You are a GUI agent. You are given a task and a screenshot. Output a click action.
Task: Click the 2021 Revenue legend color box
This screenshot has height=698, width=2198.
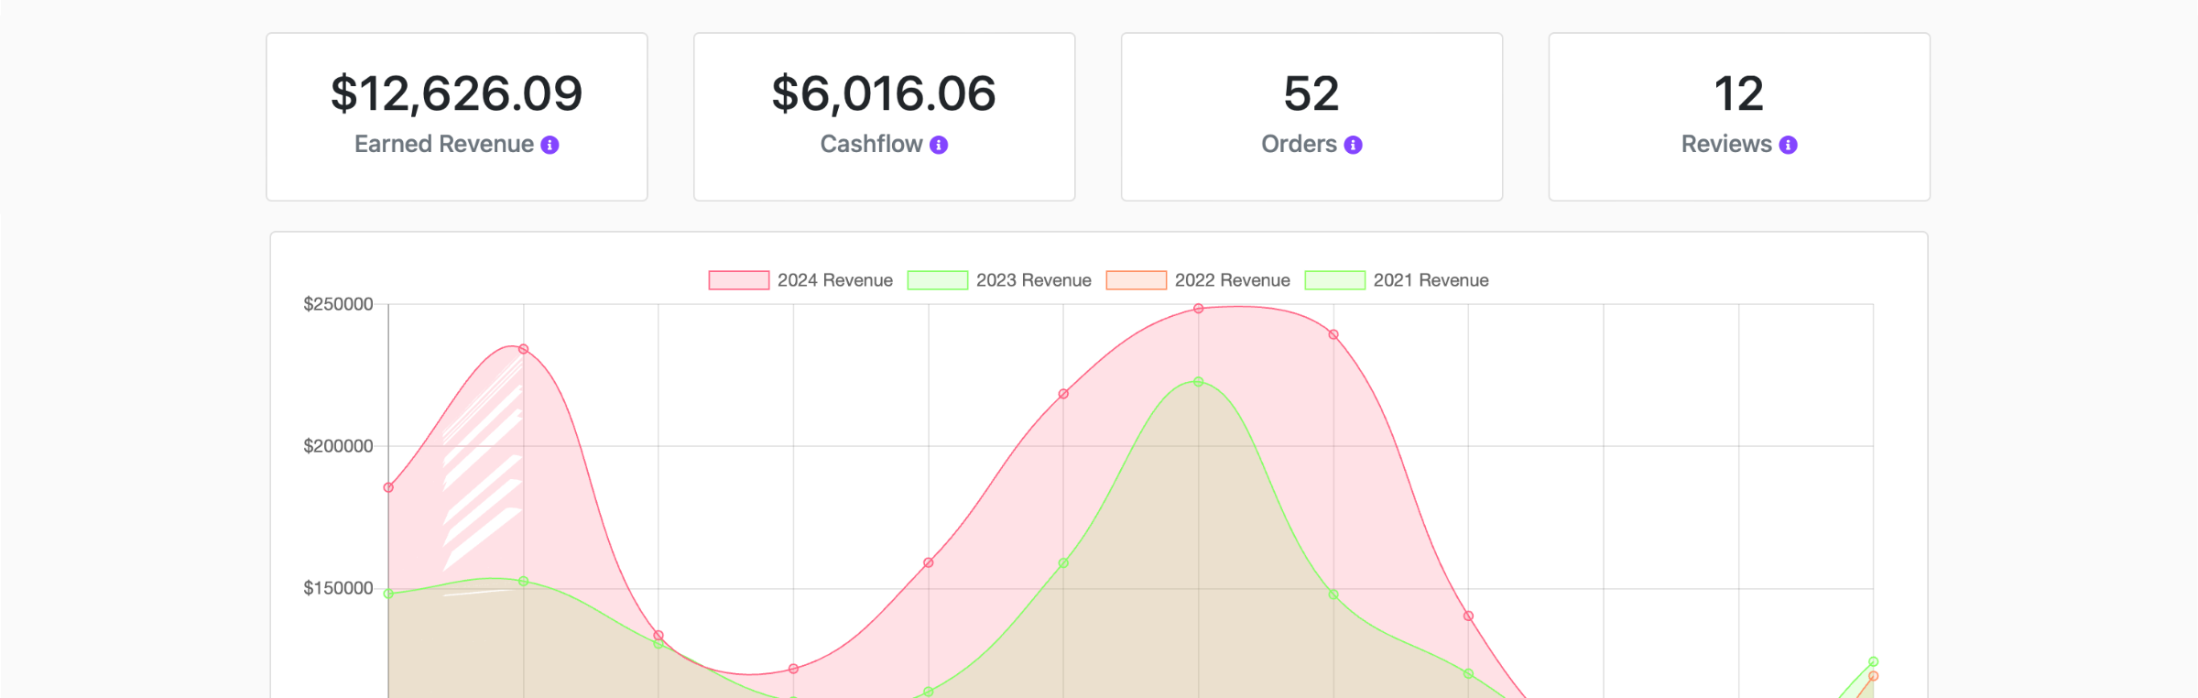(1334, 280)
